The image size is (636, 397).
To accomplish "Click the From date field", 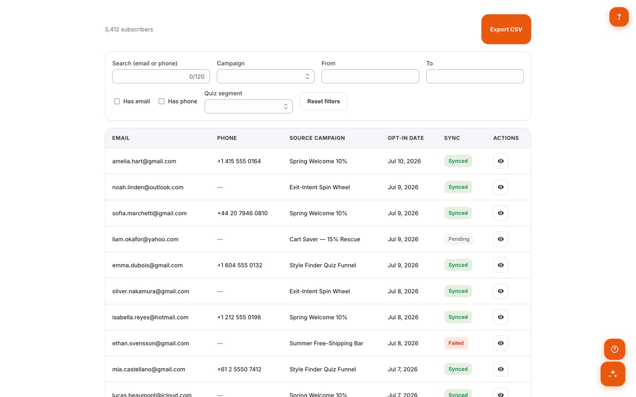I will coord(370,76).
